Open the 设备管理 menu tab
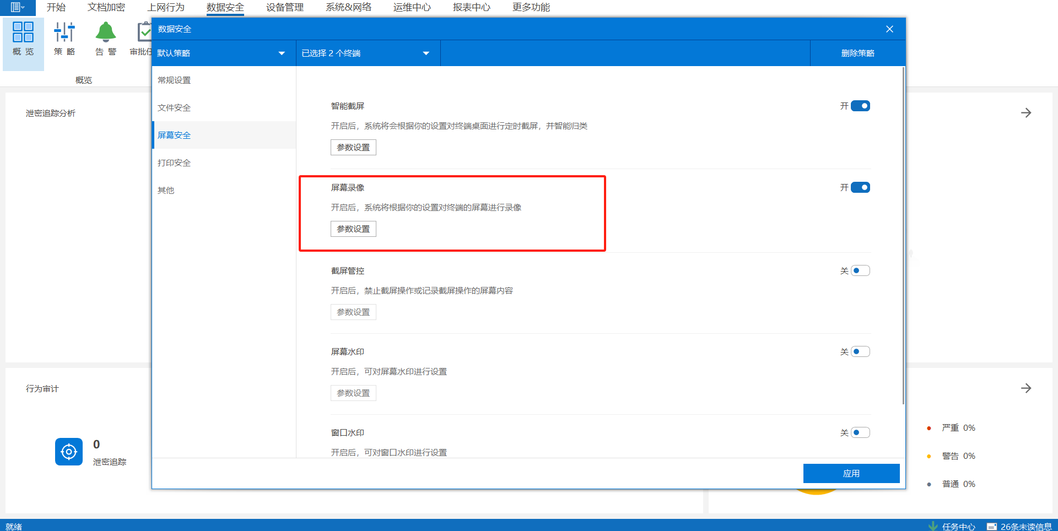The height and width of the screenshot is (531, 1058). click(x=285, y=7)
